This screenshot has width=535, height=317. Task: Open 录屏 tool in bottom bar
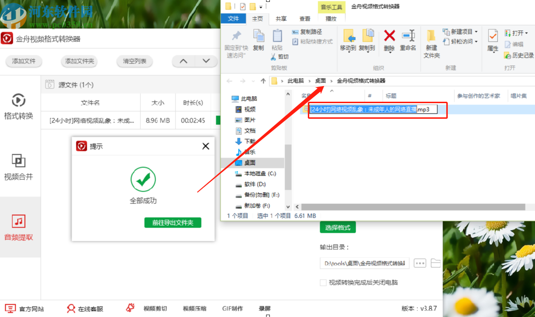click(265, 308)
